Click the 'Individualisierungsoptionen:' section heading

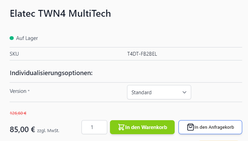click(x=51, y=73)
